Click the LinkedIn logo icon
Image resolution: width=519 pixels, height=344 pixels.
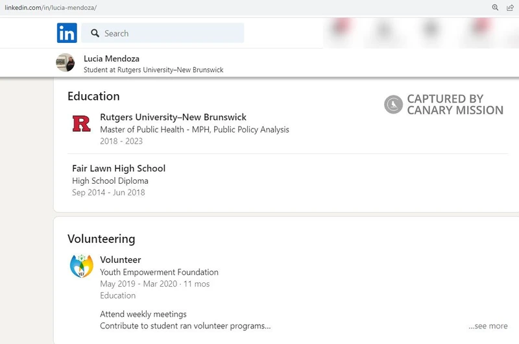point(67,33)
